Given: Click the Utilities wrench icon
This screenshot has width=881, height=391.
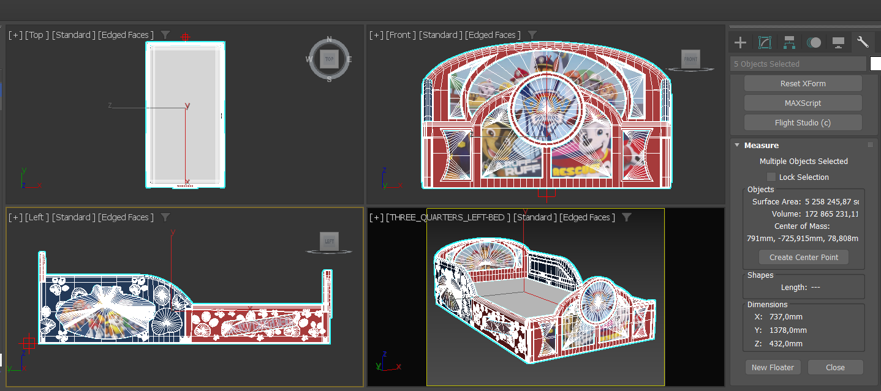Looking at the screenshot, I should click(863, 42).
